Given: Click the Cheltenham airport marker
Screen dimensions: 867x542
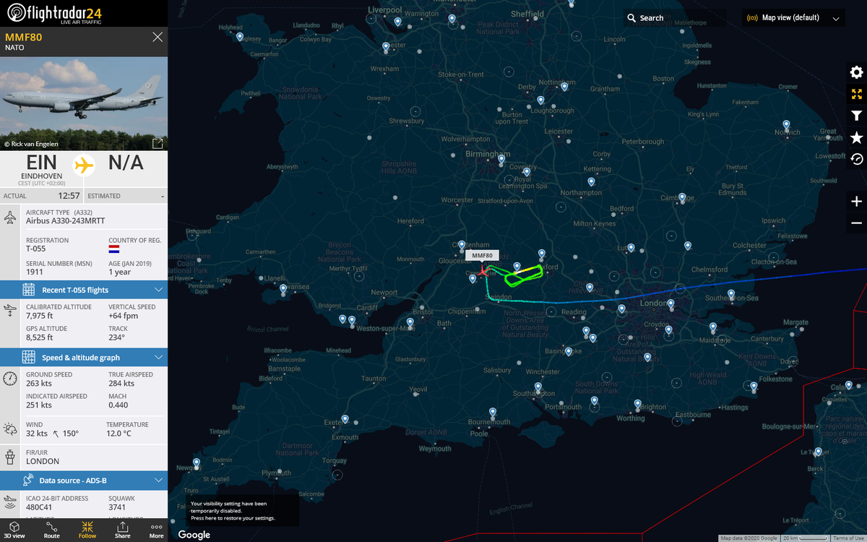Looking at the screenshot, I should pos(462,246).
